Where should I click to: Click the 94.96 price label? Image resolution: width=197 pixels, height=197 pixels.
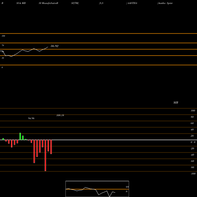pyautogui.click(x=31, y=119)
